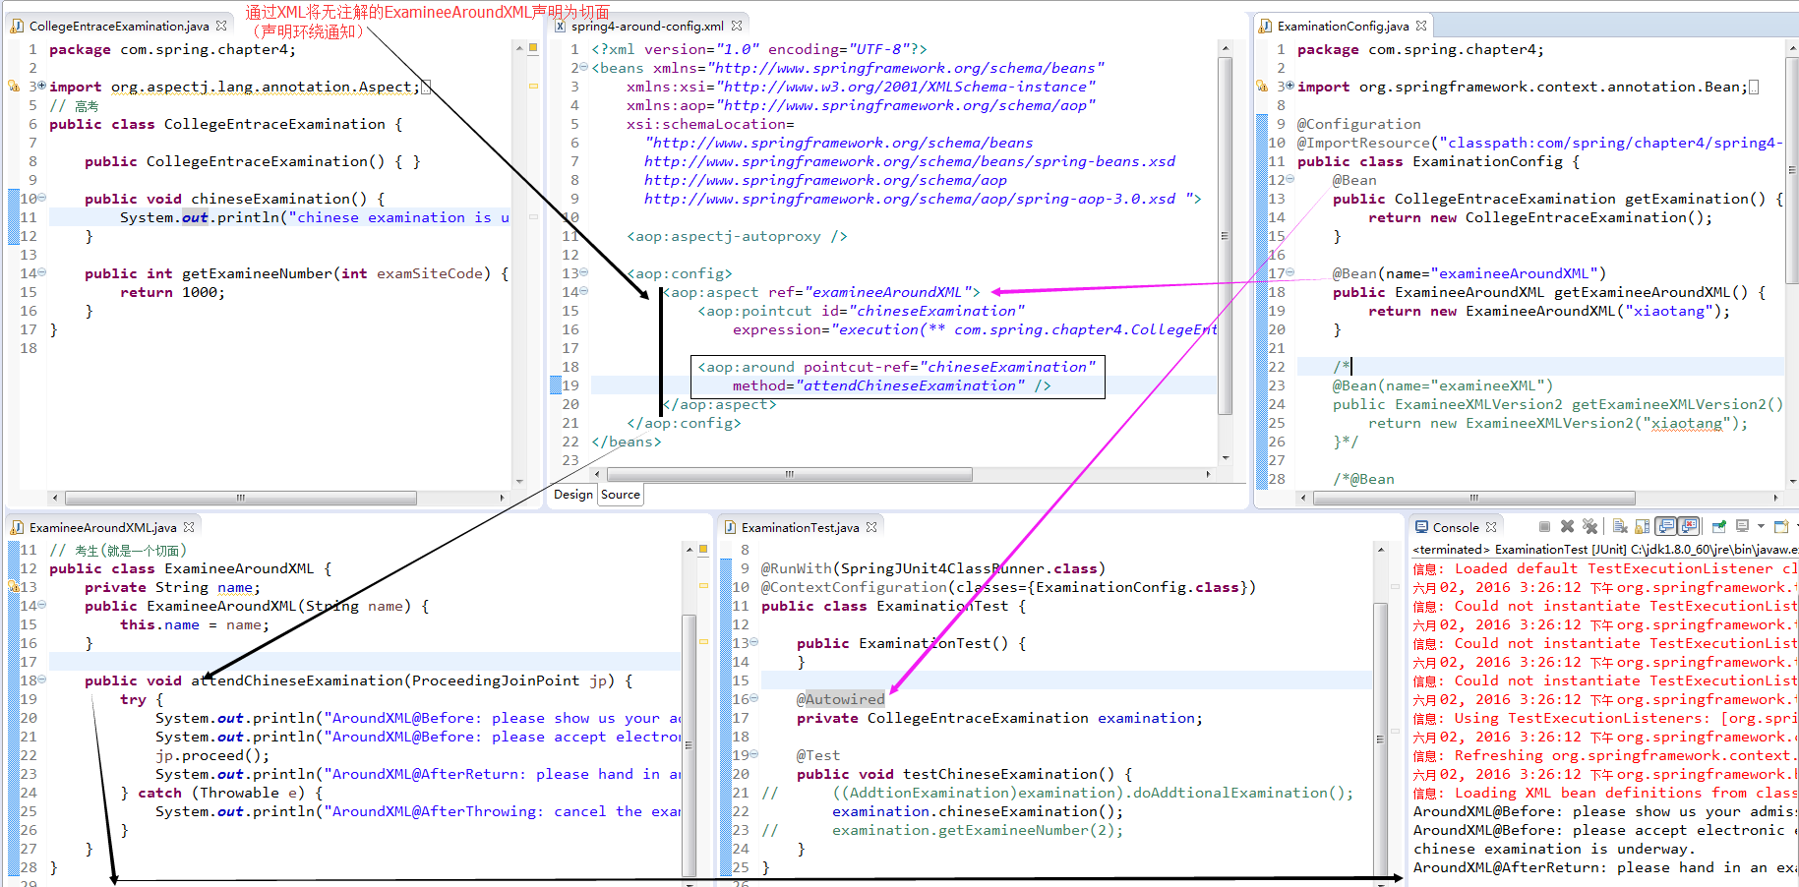Collapse Autowired field at line 16
This screenshot has width=1799, height=887.
pos(754,699)
